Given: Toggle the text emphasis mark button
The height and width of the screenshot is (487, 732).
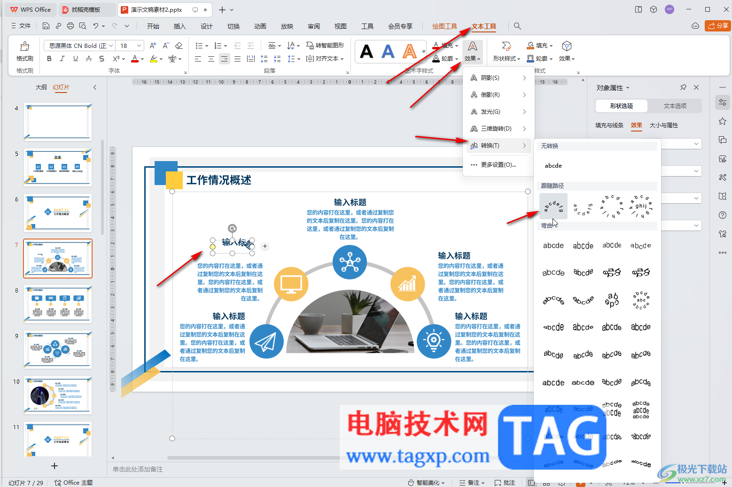Looking at the screenshot, I should 89,59.
